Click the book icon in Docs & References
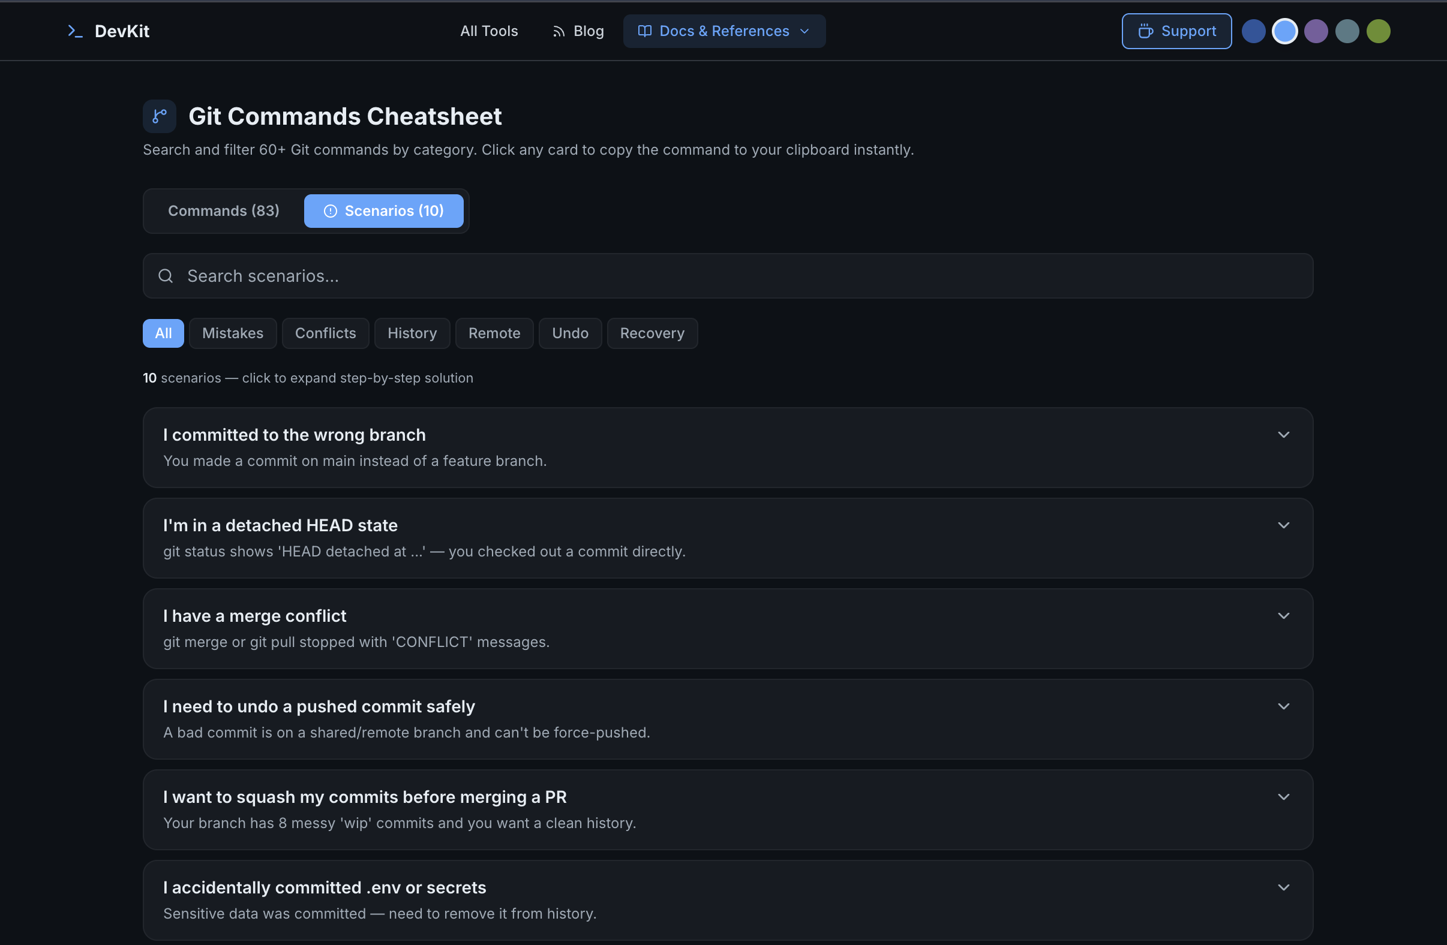The image size is (1447, 945). 644,31
